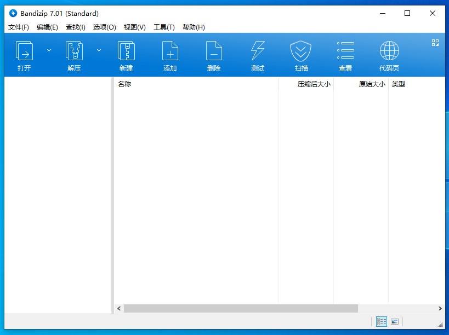Click the 删除 (Delete) toolbar icon
The image size is (449, 335).
pyautogui.click(x=214, y=51)
